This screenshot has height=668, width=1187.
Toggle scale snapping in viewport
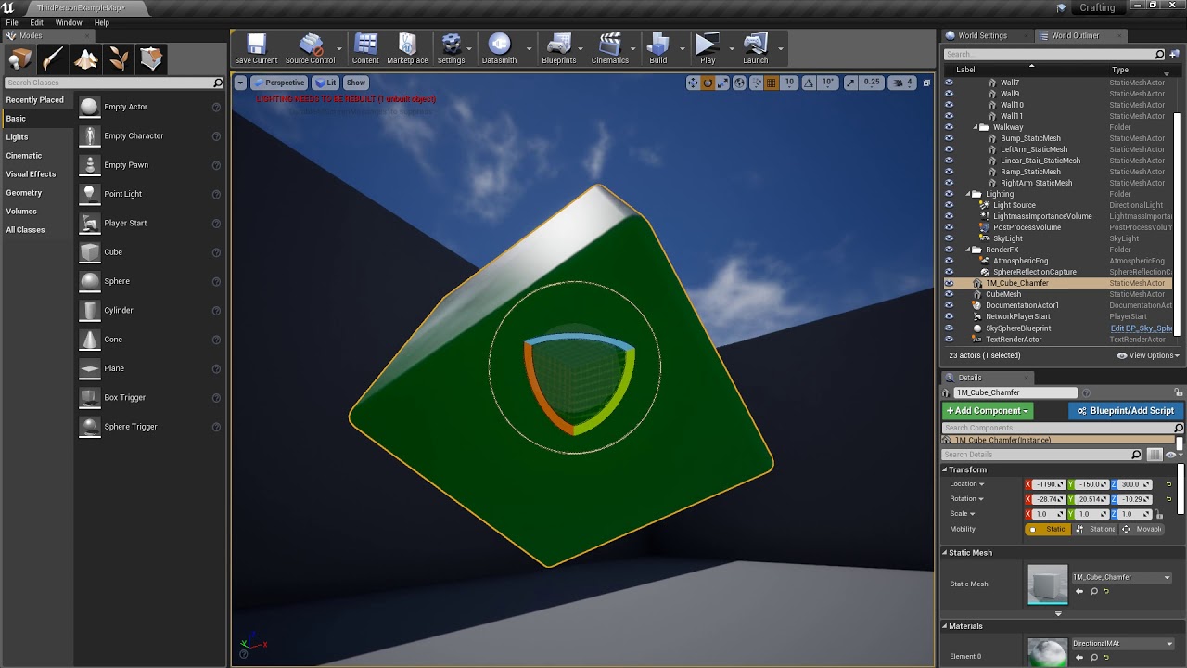[x=851, y=83]
